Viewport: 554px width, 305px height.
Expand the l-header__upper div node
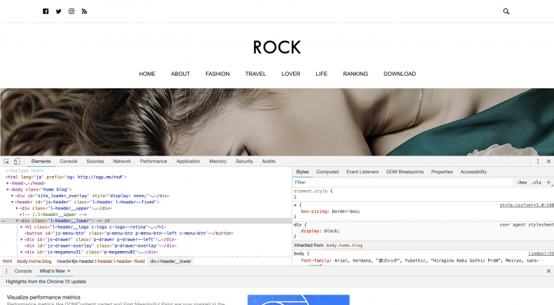(17, 208)
